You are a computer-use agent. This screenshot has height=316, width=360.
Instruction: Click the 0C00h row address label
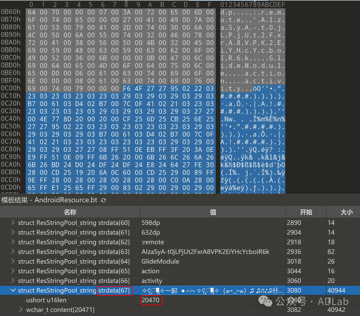tap(11, 88)
